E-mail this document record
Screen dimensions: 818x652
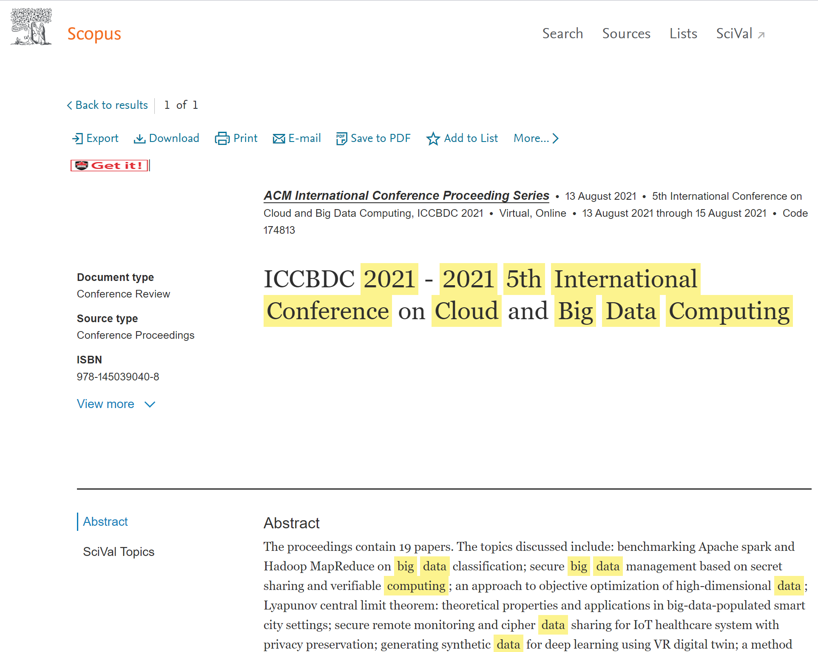297,139
